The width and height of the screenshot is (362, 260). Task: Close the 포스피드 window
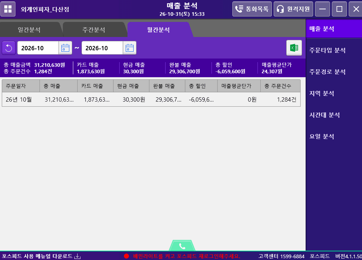(x=356, y=9)
